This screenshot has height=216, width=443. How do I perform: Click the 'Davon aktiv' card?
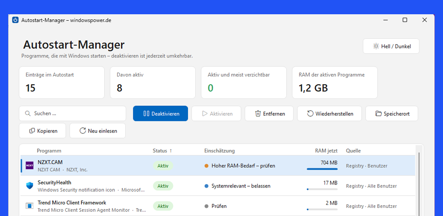153,83
